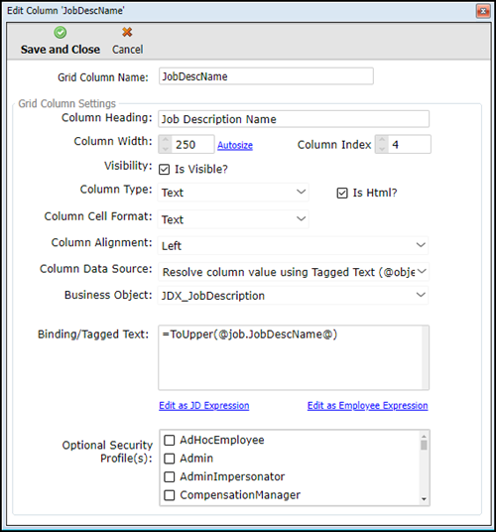Uncheck the Is Visible? checkbox
The width and height of the screenshot is (496, 532).
(164, 169)
